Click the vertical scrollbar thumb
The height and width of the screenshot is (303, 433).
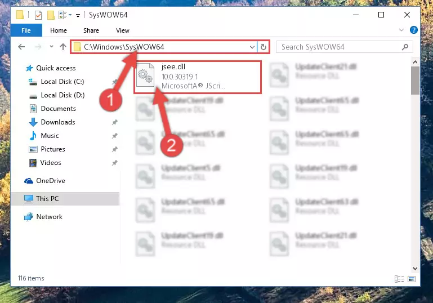click(x=415, y=81)
